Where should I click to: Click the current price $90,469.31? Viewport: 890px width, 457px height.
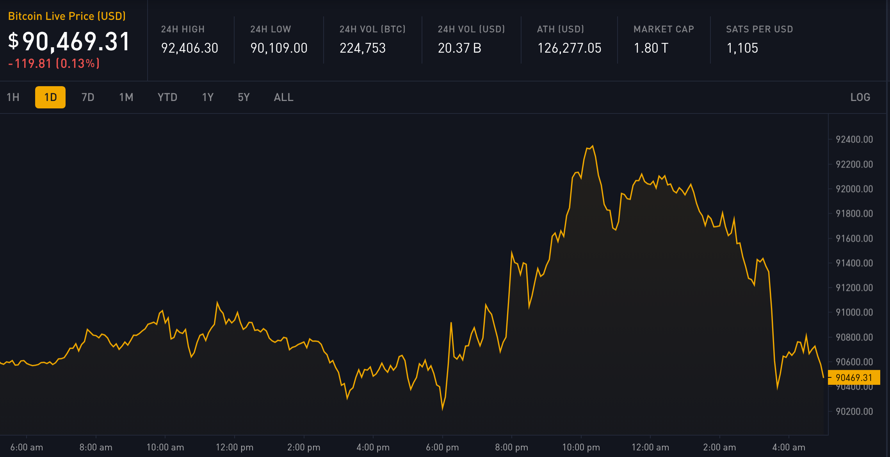click(x=69, y=41)
